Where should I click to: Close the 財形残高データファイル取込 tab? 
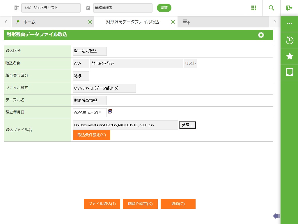coord(173,22)
